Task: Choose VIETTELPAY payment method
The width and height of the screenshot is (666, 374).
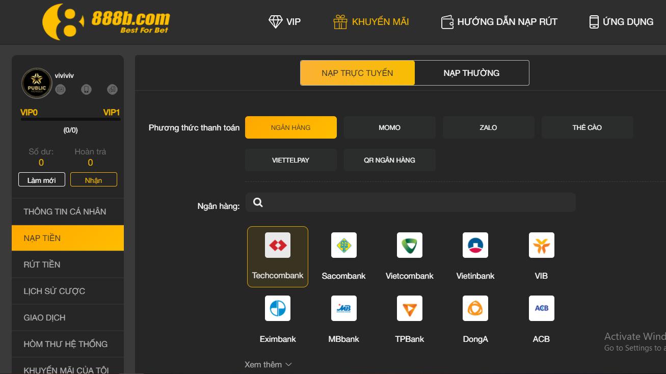Action: pos(291,160)
